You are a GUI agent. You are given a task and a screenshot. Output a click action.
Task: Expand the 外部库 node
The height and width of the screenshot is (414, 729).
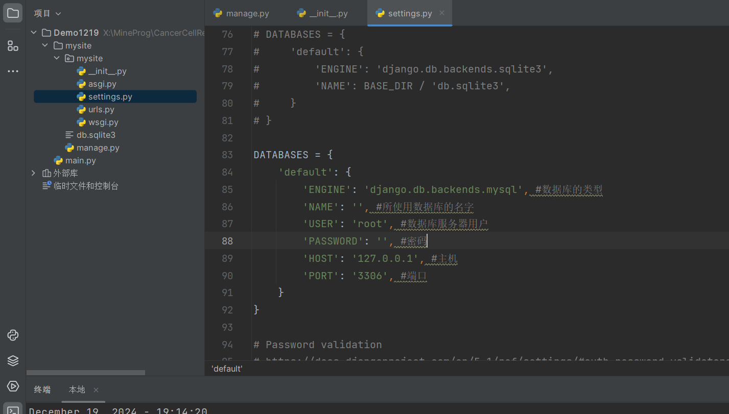pyautogui.click(x=34, y=173)
